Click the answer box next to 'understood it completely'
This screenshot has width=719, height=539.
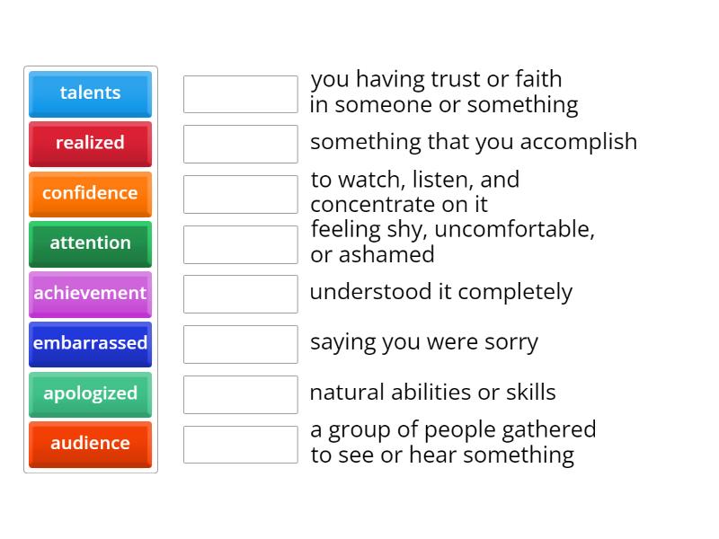[240, 293]
